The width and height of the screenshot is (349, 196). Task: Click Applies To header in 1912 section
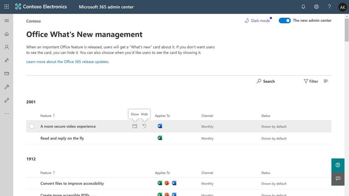click(x=162, y=173)
